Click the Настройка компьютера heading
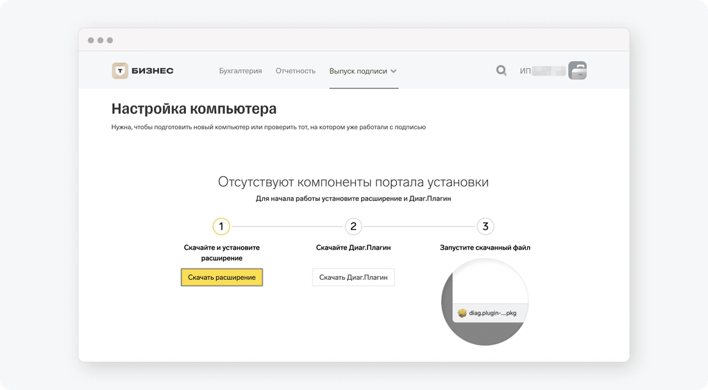 click(194, 108)
